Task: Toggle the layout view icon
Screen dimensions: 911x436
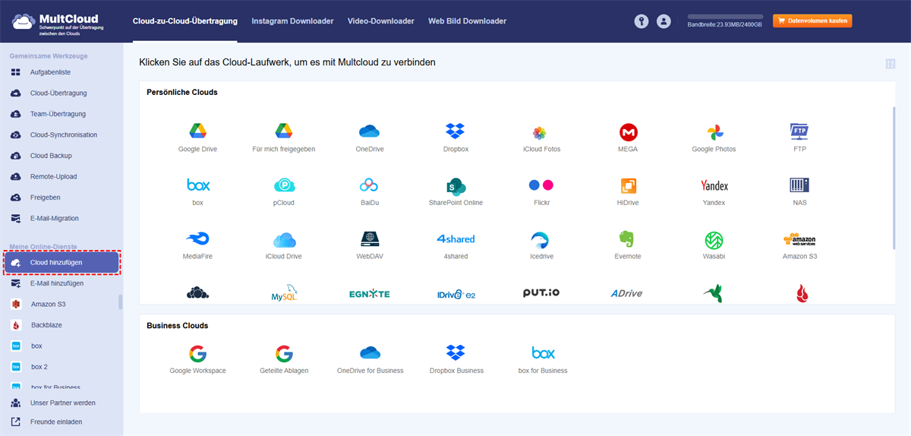Action: 891,64
